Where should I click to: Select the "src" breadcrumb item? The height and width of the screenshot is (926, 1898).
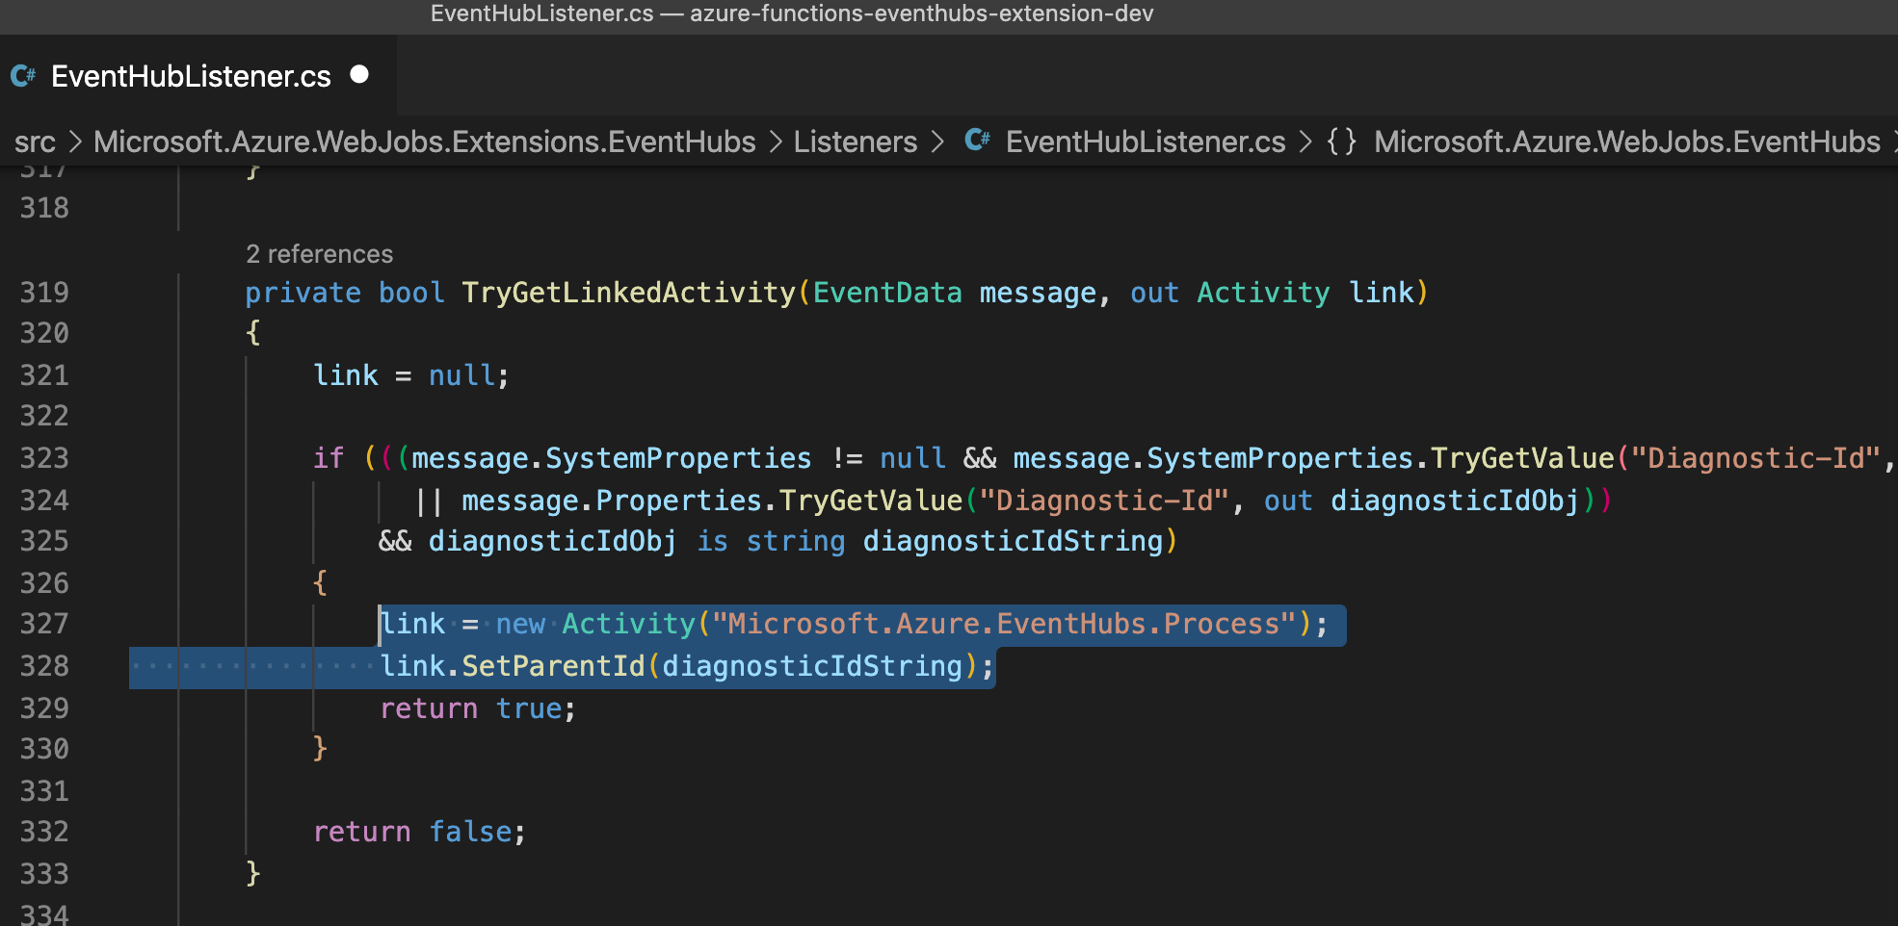pos(35,141)
